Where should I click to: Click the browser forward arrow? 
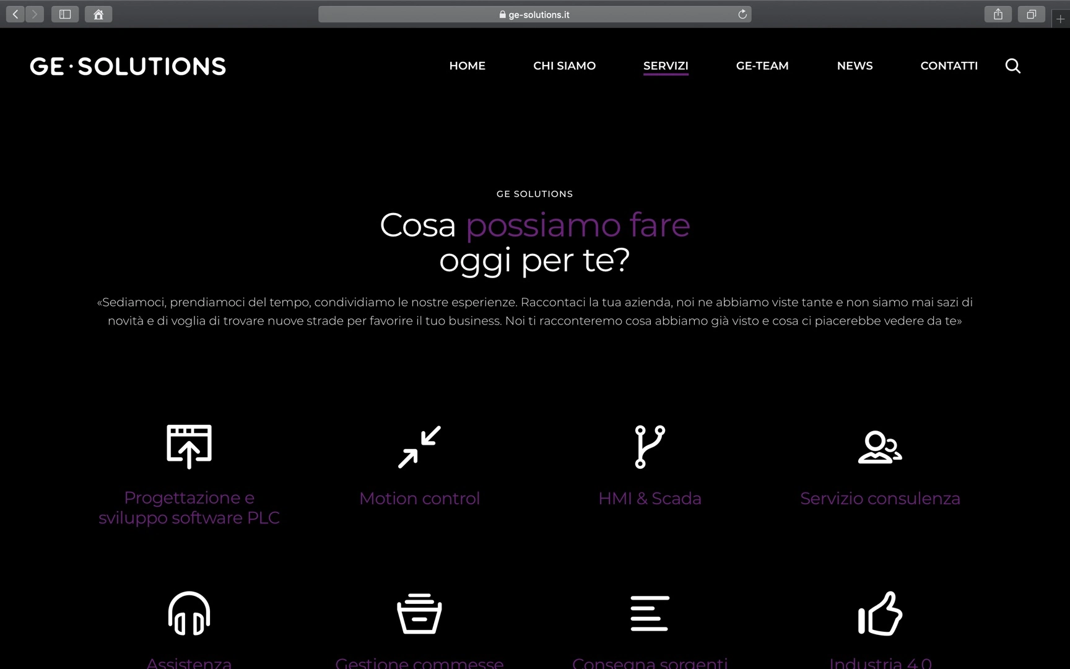click(35, 14)
